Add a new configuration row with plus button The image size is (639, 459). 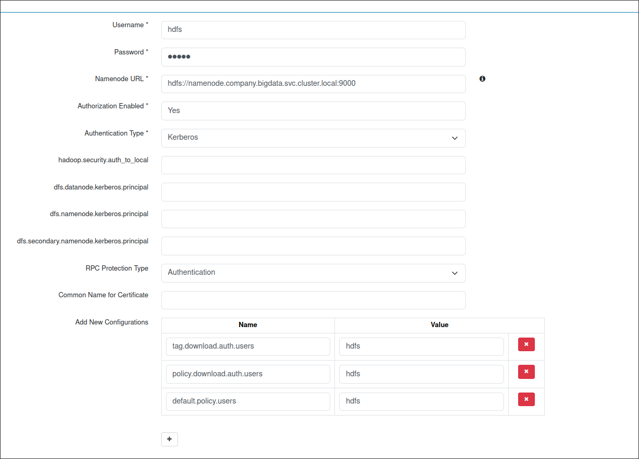pos(170,439)
